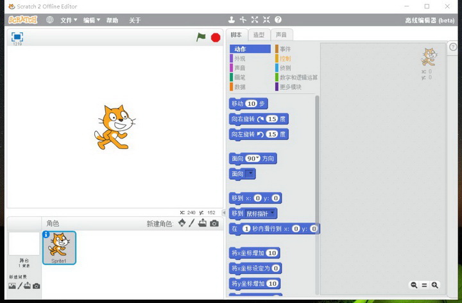Open the 编辑 menu
Image resolution: width=462 pixels, height=303 pixels.
(90, 20)
